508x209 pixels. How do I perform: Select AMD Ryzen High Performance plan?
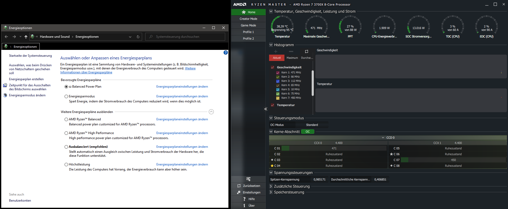click(66, 133)
